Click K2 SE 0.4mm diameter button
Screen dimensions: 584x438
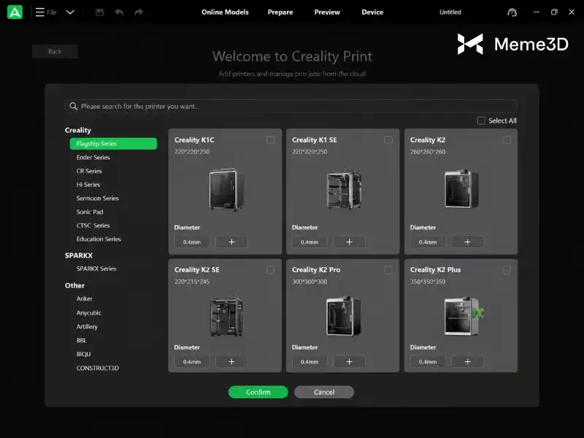click(x=192, y=361)
